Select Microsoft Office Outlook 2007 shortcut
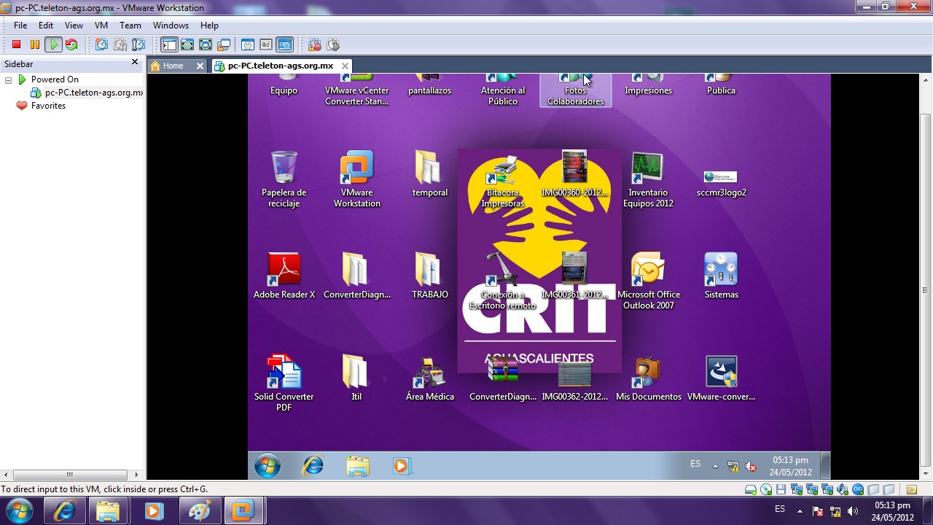933x525 pixels. pyautogui.click(x=648, y=281)
